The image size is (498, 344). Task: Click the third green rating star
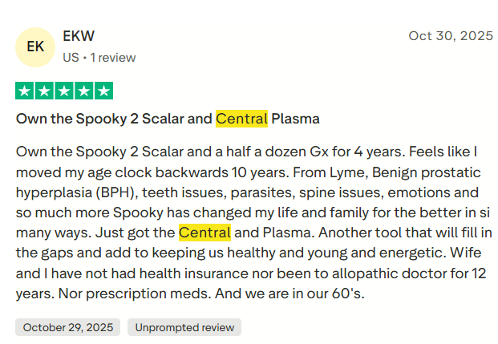coord(64,91)
